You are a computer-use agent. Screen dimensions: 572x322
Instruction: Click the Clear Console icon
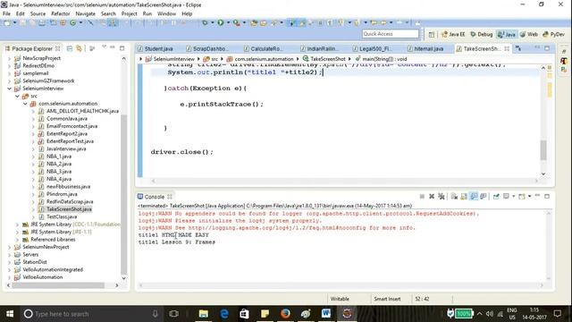(x=454, y=197)
